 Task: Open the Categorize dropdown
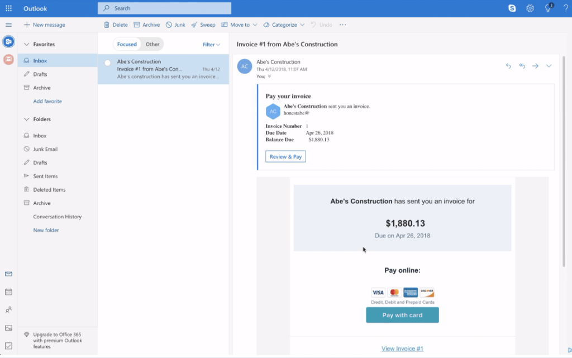(x=284, y=25)
